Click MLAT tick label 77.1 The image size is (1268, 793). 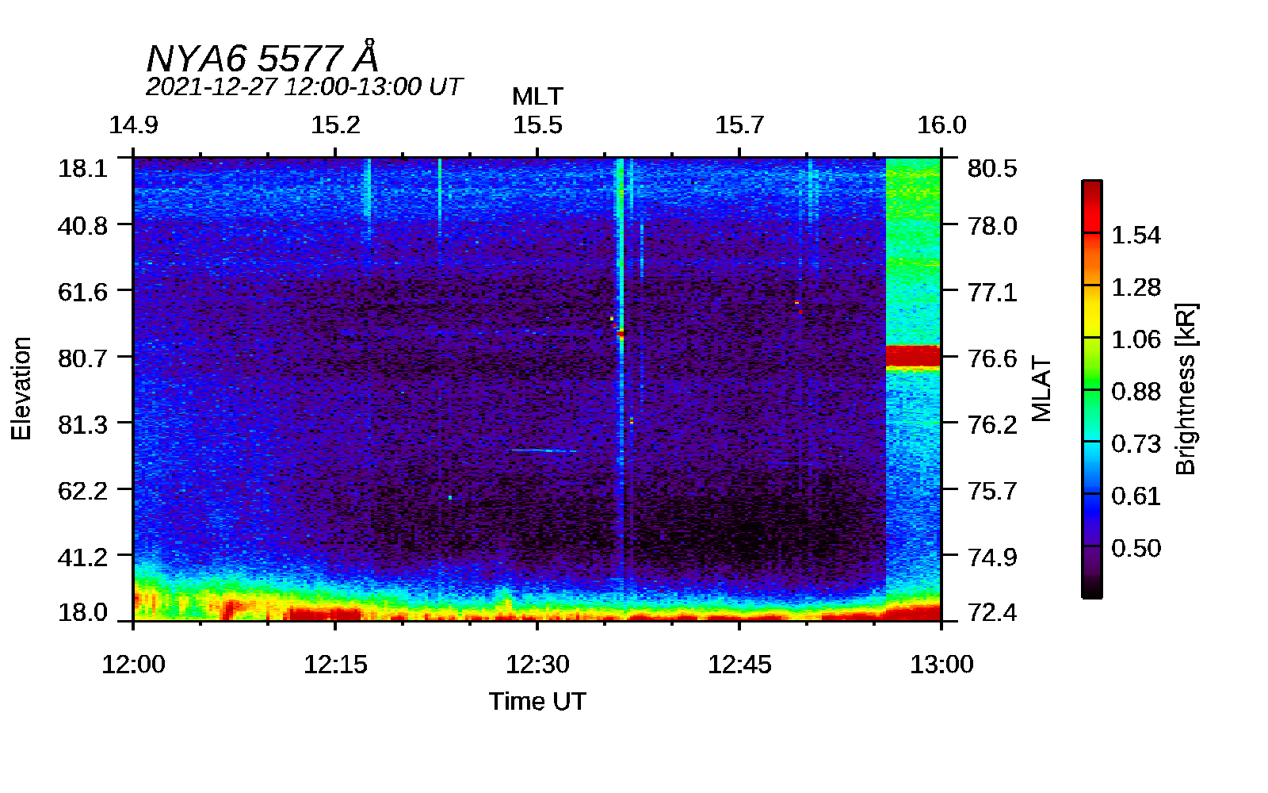[992, 292]
